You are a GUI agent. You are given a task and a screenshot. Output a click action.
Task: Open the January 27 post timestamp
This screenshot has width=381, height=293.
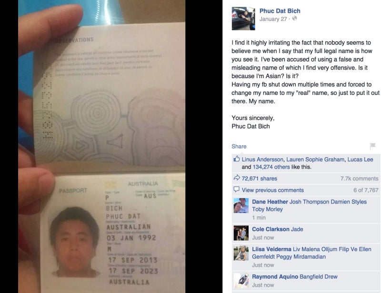(x=273, y=19)
